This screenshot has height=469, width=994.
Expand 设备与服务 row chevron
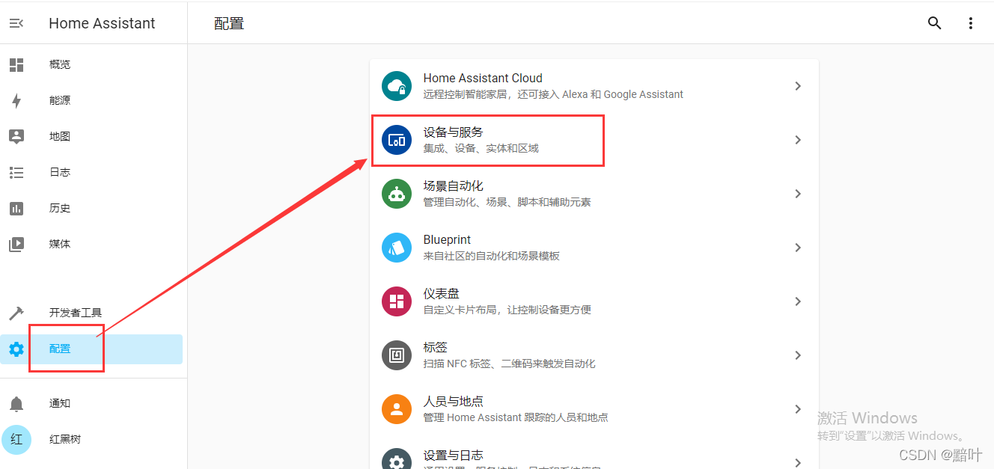pyautogui.click(x=798, y=140)
